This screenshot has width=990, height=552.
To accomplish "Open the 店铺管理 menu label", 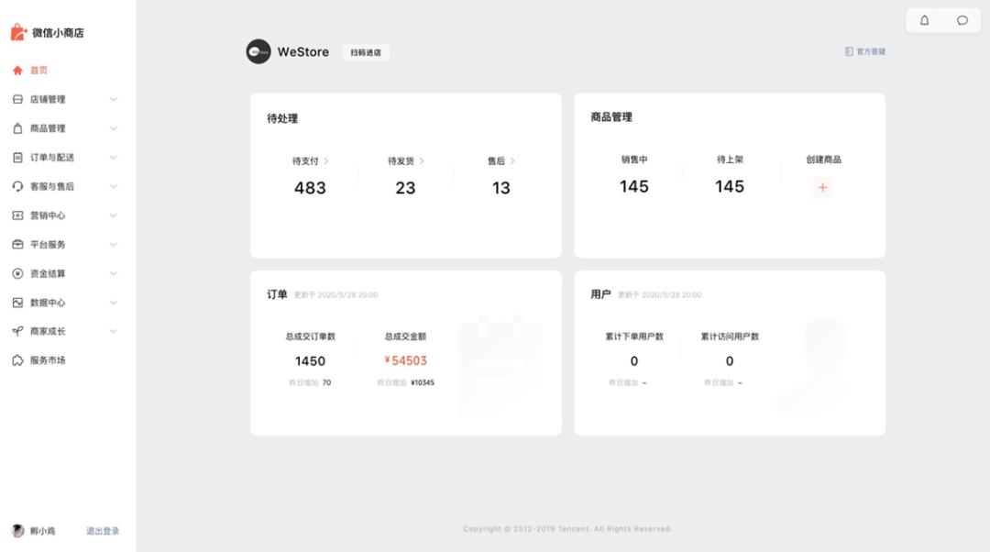I will point(48,99).
